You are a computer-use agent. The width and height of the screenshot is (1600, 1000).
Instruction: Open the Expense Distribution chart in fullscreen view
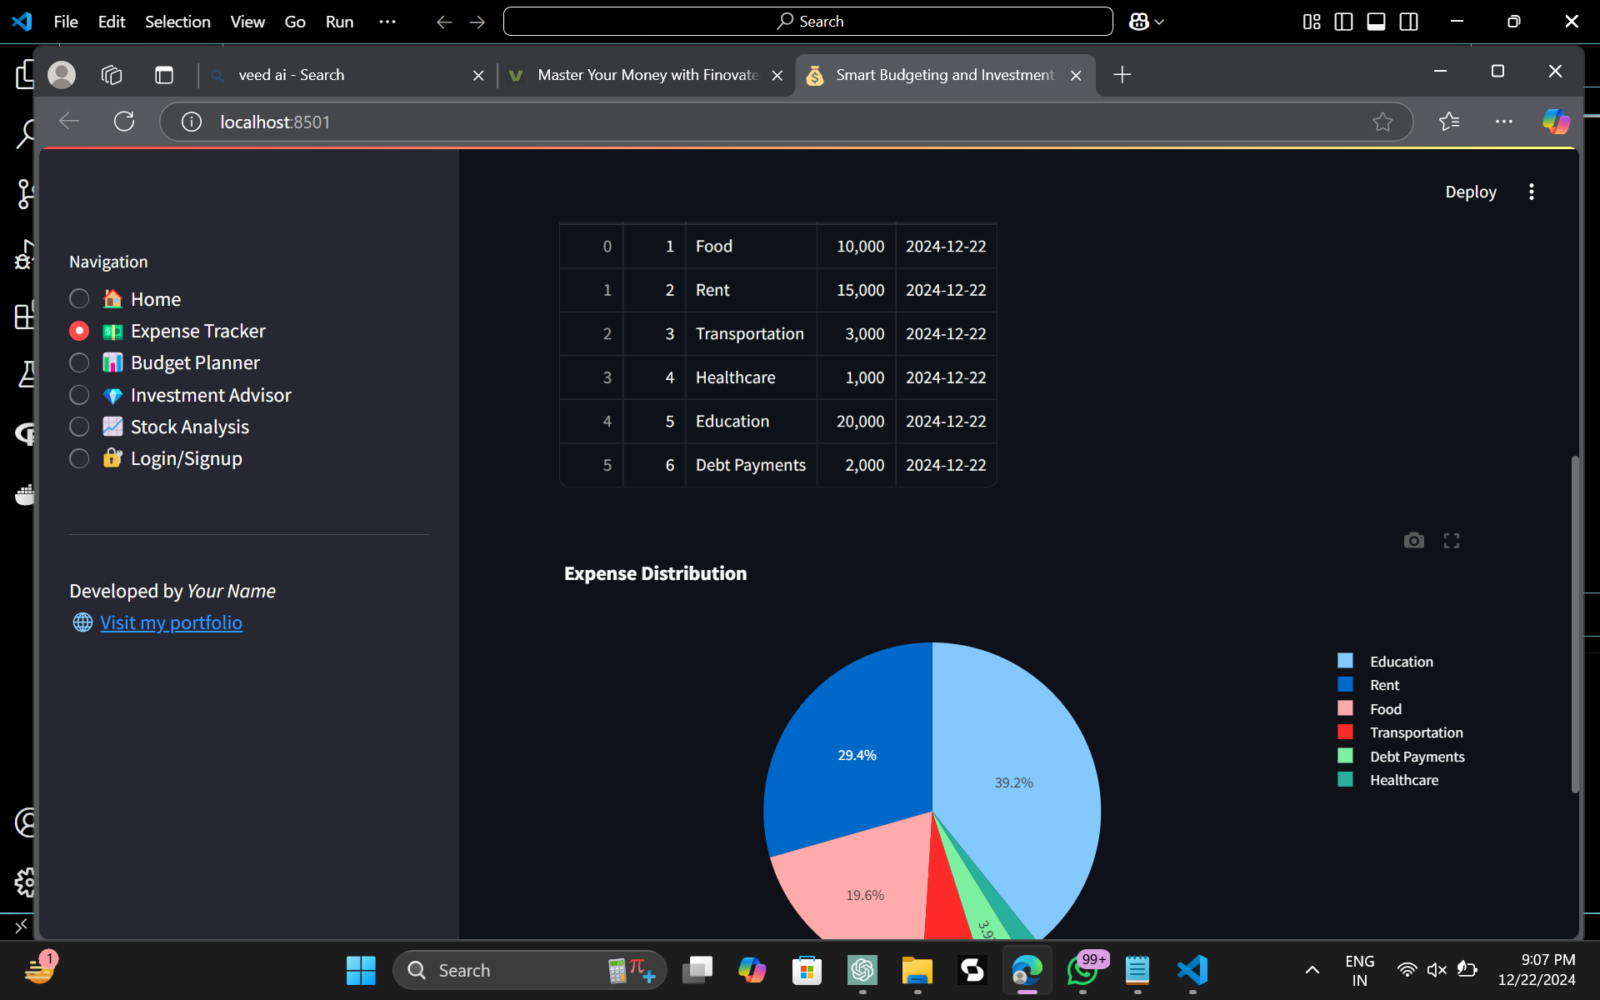coord(1451,541)
